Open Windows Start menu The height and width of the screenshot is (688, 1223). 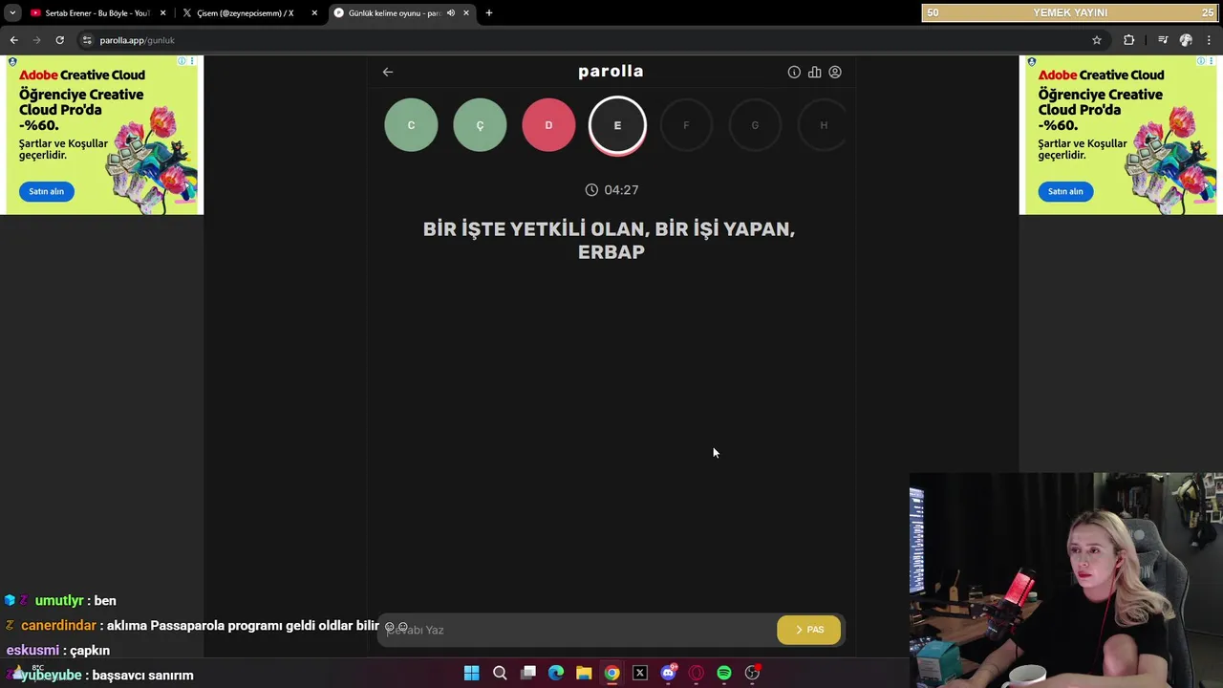[x=471, y=674]
